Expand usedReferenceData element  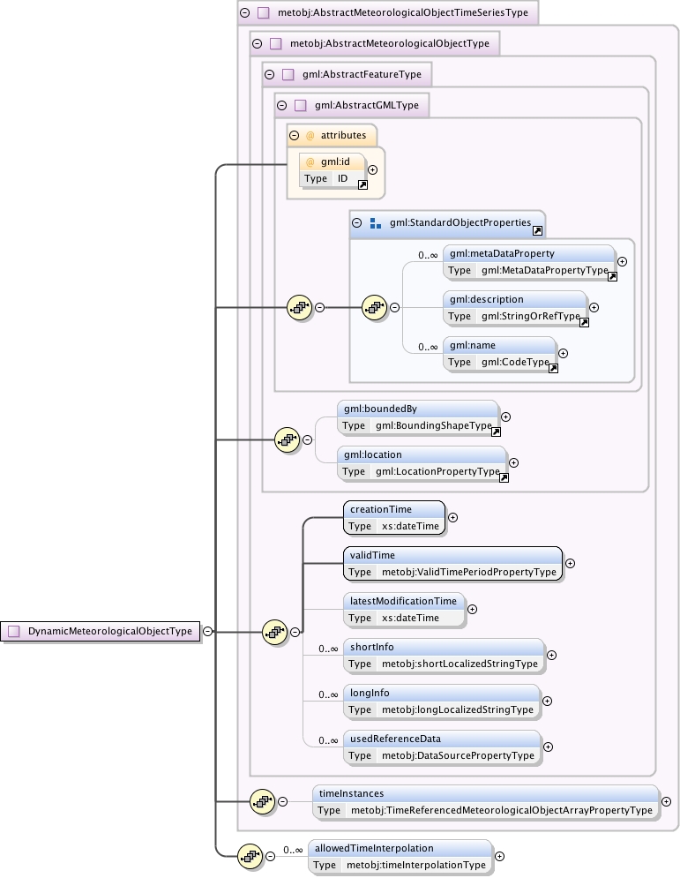tap(548, 747)
